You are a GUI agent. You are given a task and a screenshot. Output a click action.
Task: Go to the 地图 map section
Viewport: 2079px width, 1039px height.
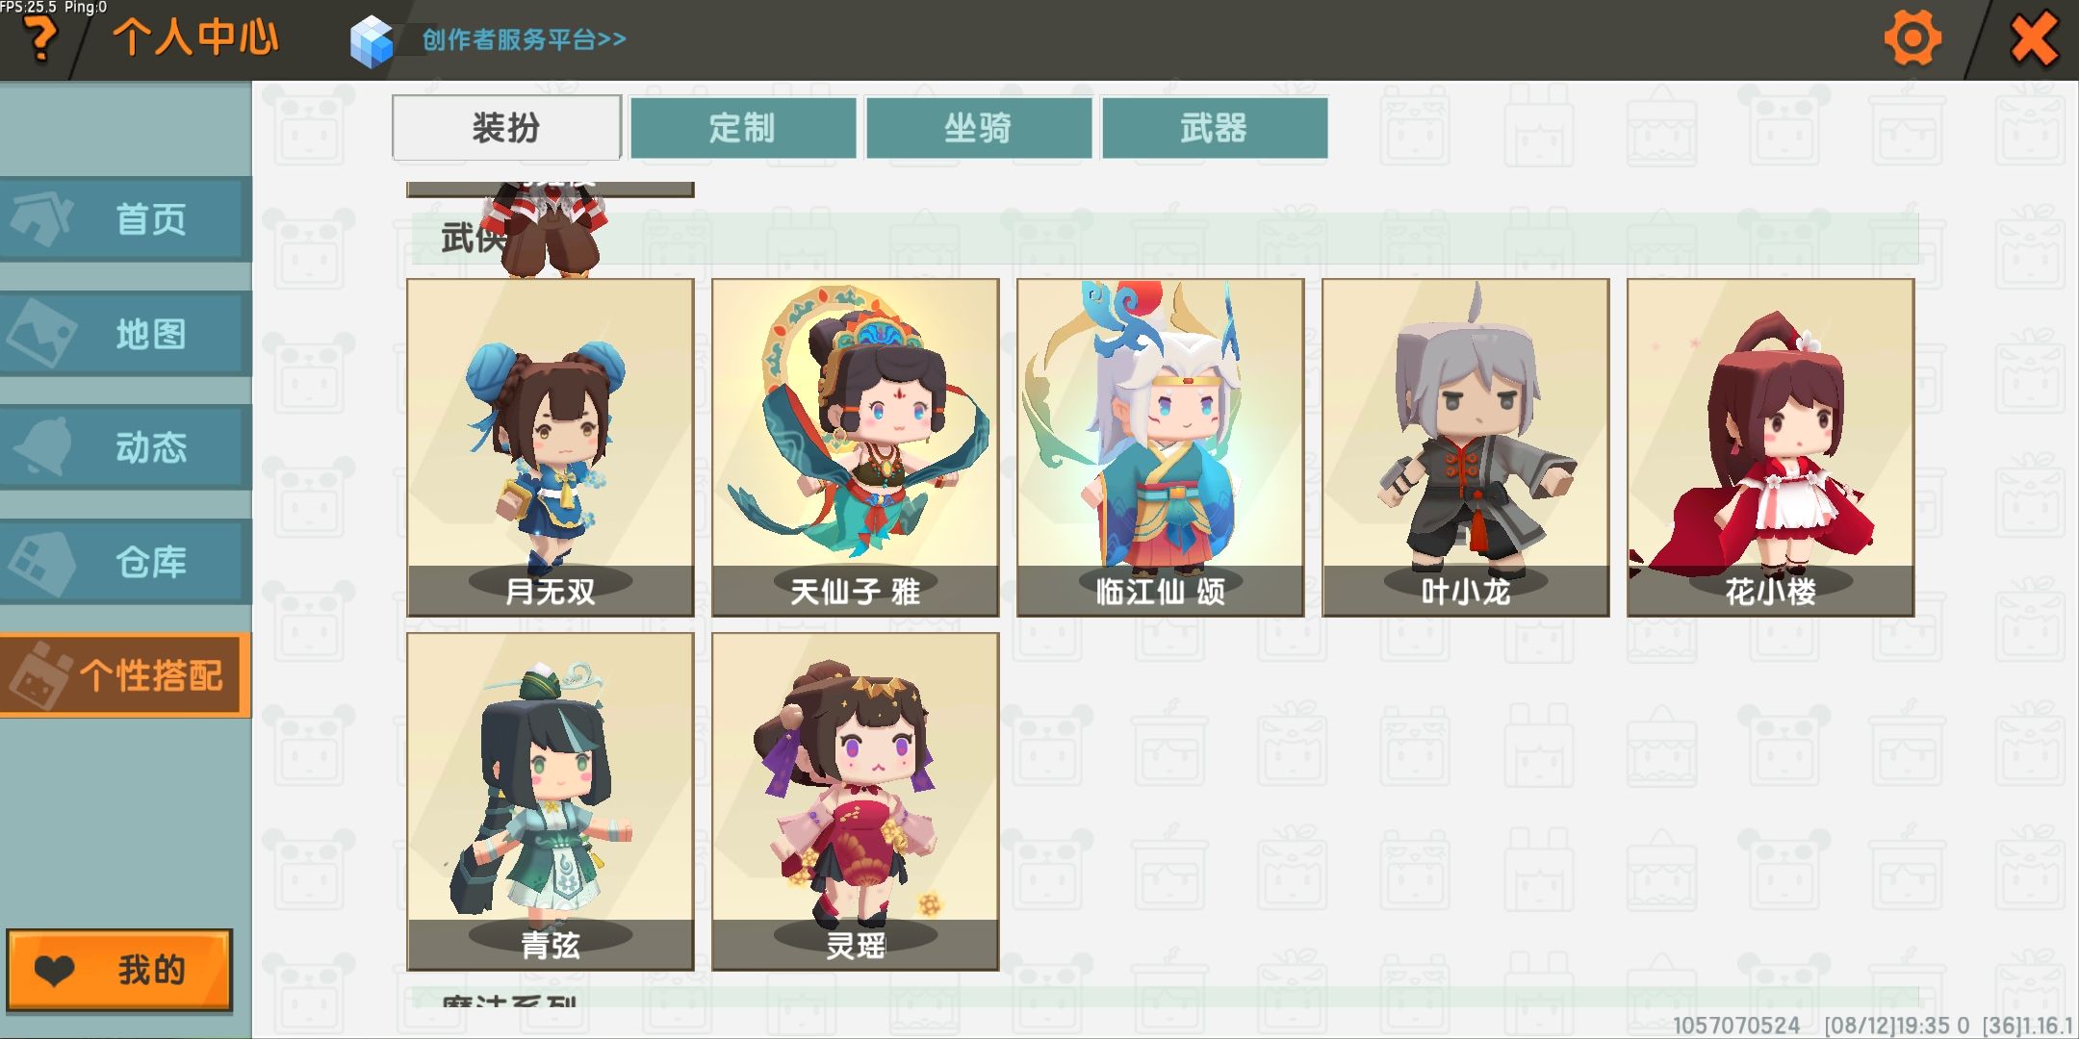[125, 334]
